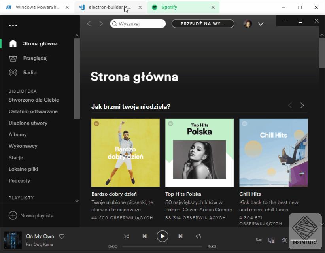
Task: Switch to the electron-builder tab
Action: (x=110, y=7)
